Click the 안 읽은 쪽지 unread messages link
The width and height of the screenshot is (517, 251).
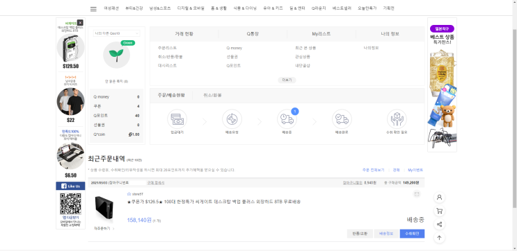pyautogui.click(x=116, y=81)
